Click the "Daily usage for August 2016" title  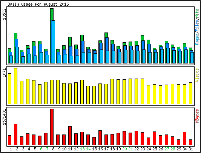tap(38, 4)
